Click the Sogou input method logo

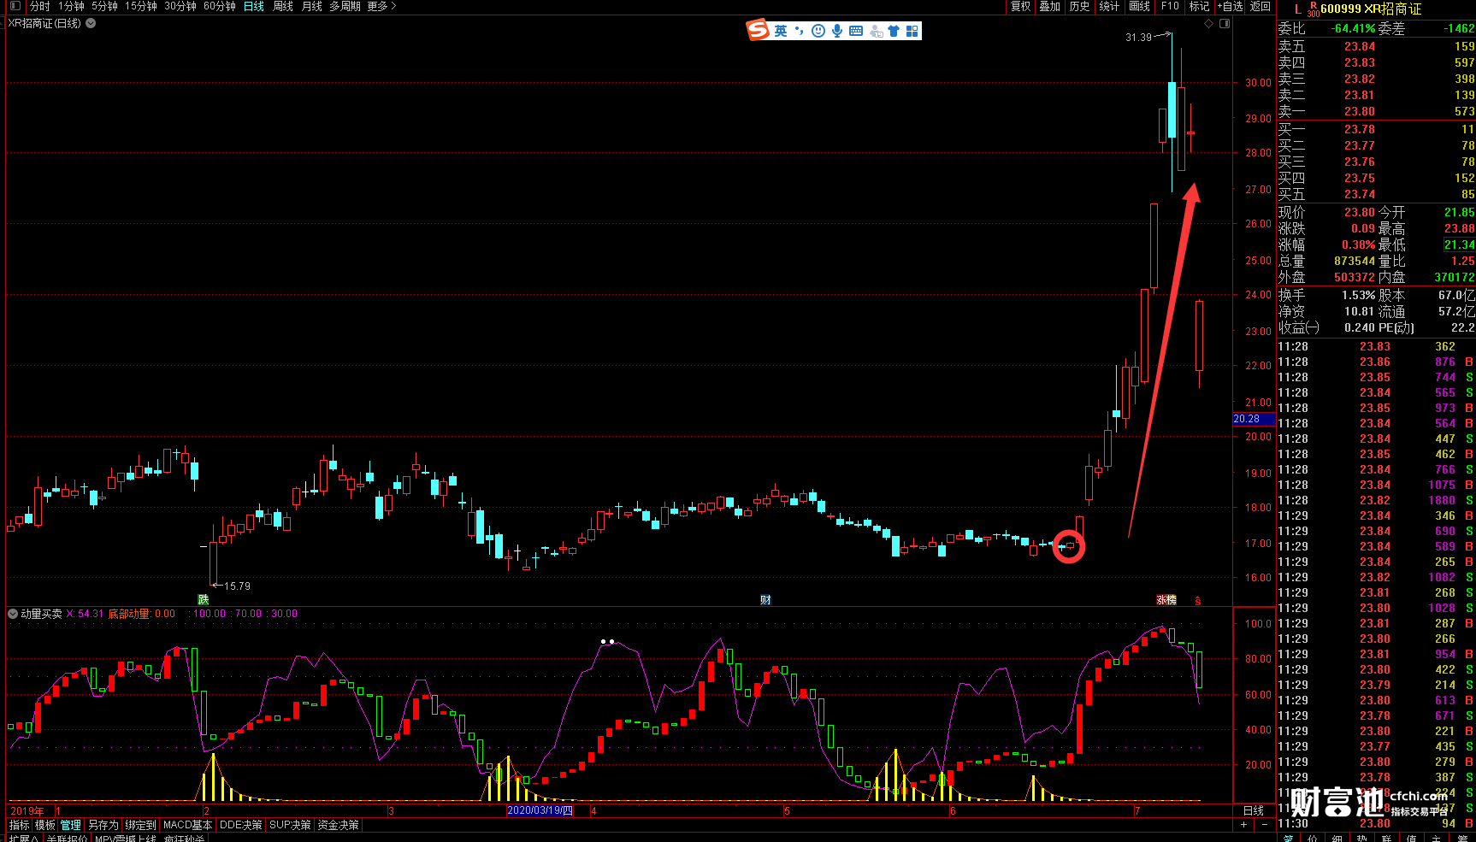pos(758,31)
